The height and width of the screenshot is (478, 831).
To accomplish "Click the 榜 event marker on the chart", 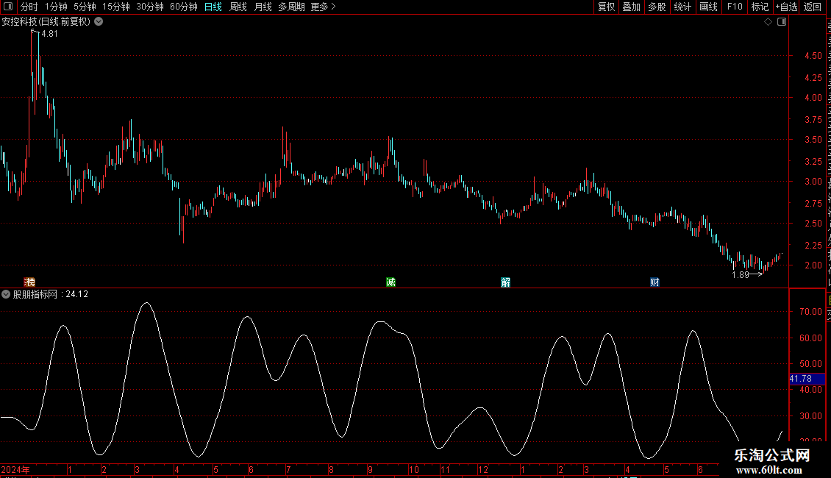I will pyautogui.click(x=29, y=282).
